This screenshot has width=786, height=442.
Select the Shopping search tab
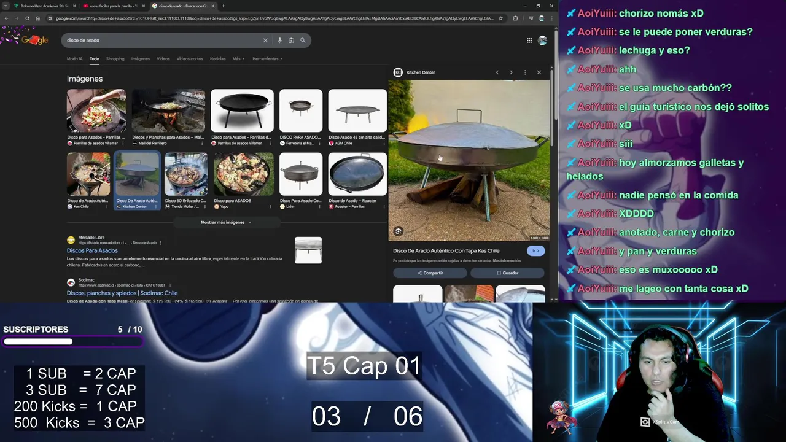[115, 59]
